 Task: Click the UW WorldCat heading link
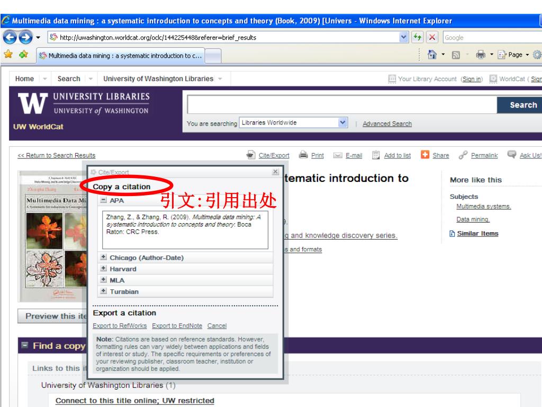[38, 127]
